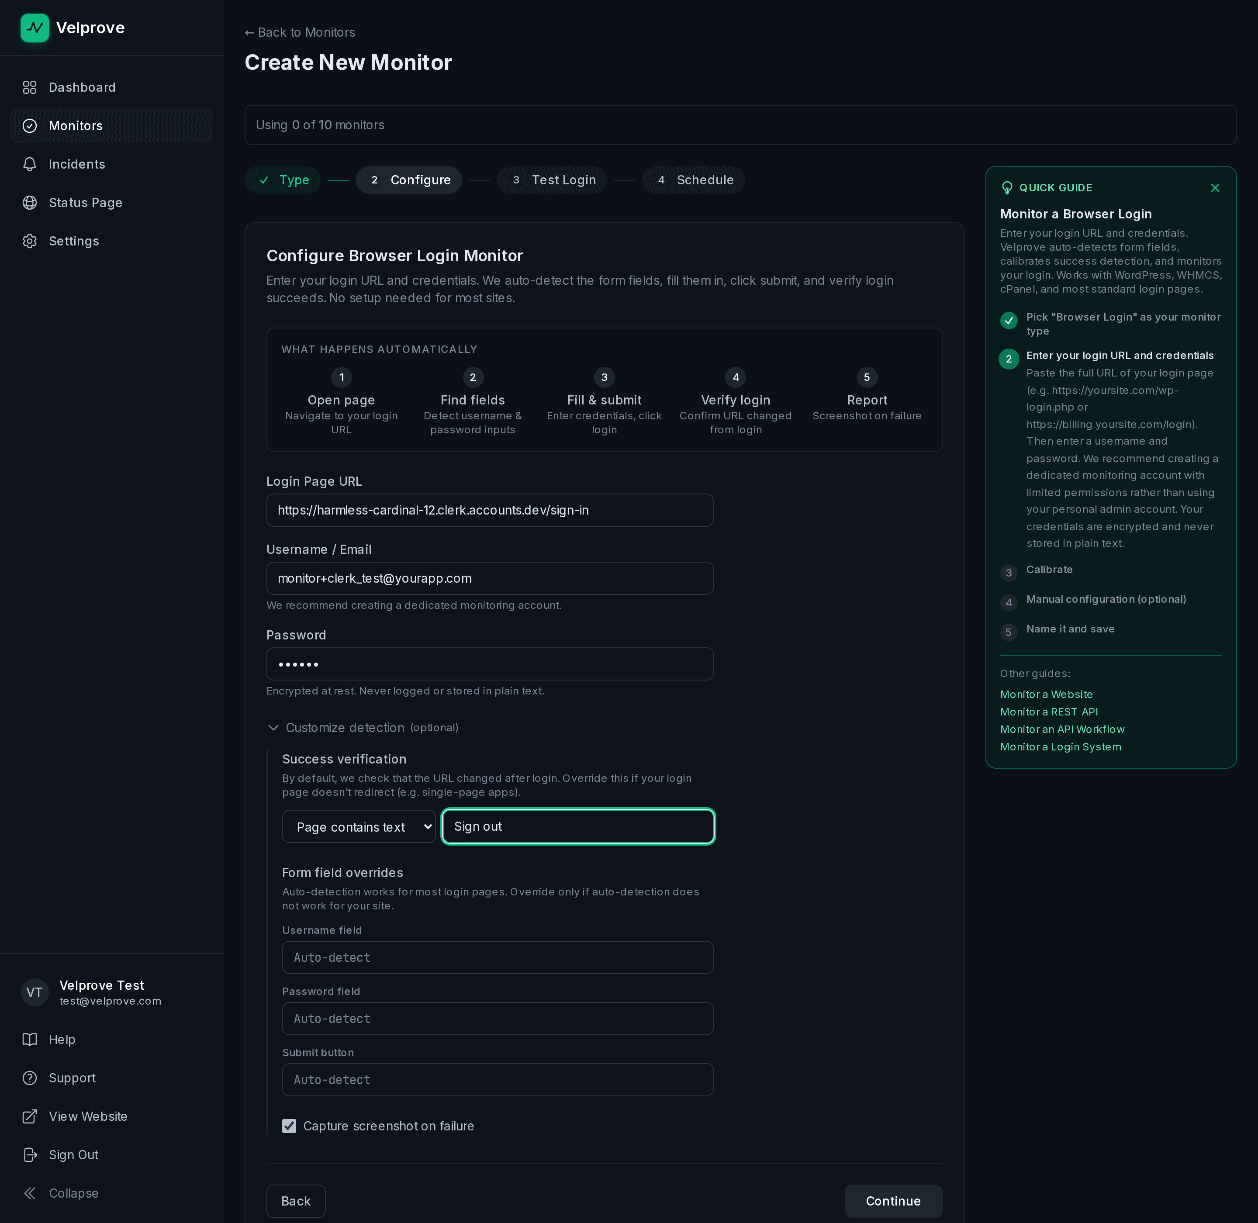Image resolution: width=1258 pixels, height=1223 pixels.
Task: Click Enter your login URL and credentials step
Action: (1119, 355)
